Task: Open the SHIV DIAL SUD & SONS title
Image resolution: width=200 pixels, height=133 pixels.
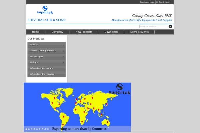Action: pyautogui.click(x=46, y=20)
